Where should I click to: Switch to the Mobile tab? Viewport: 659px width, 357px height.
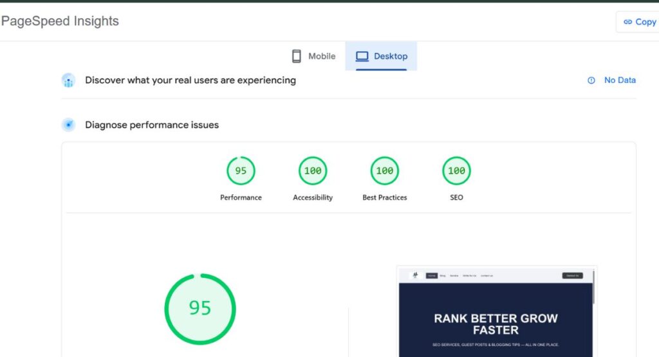click(x=314, y=57)
